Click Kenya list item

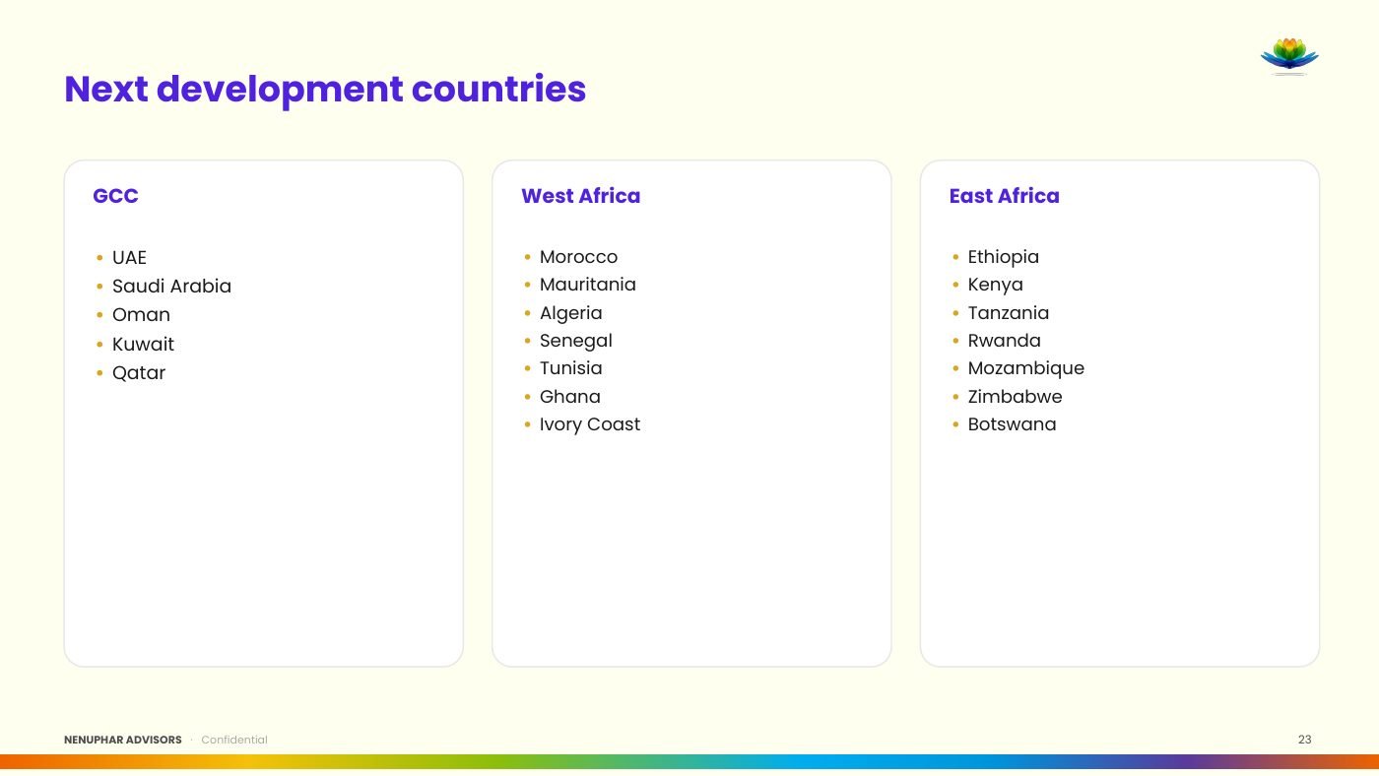995,285
